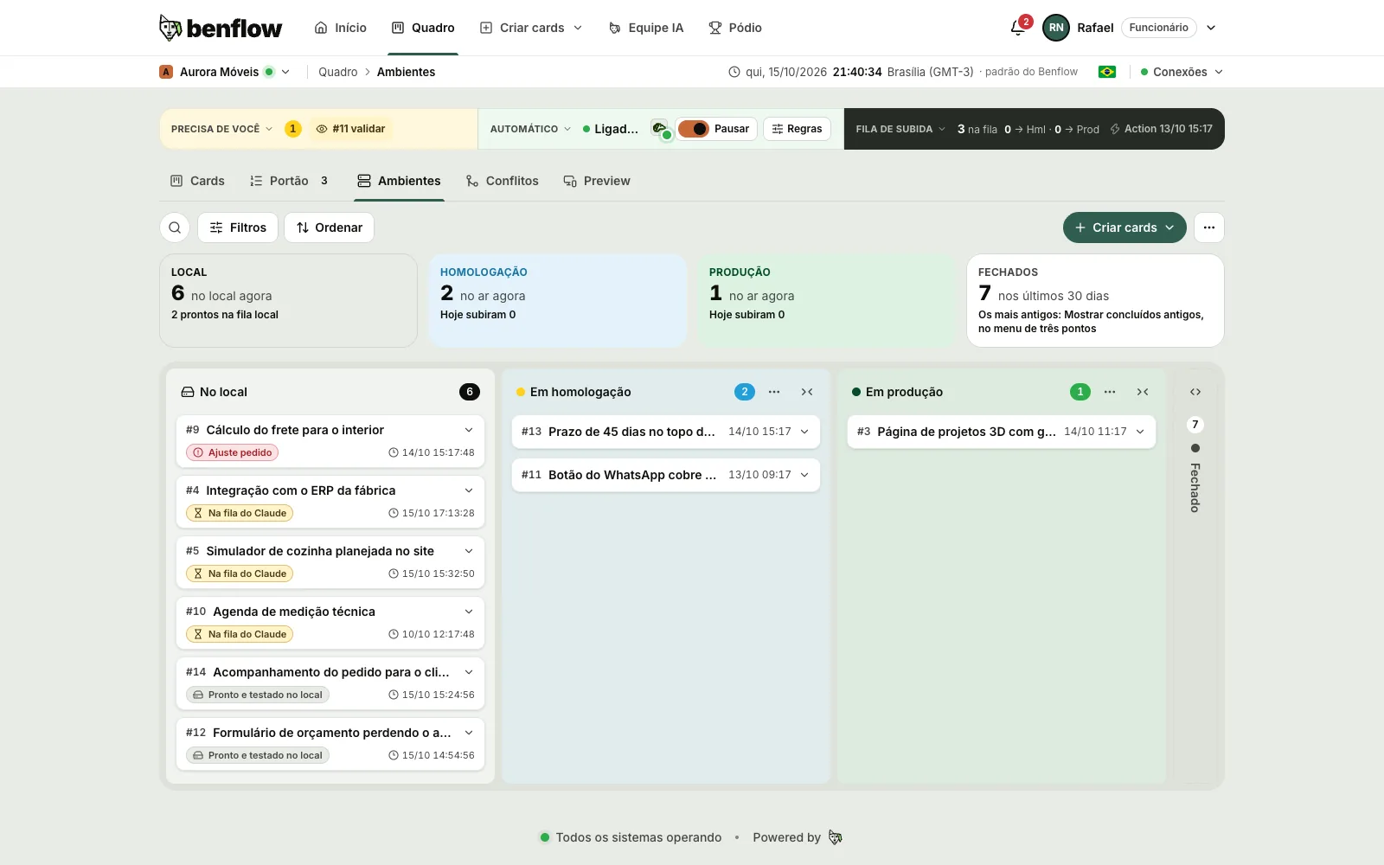The height and width of the screenshot is (865, 1384).
Task: Click the LOCAL summary card
Action: [288, 300]
